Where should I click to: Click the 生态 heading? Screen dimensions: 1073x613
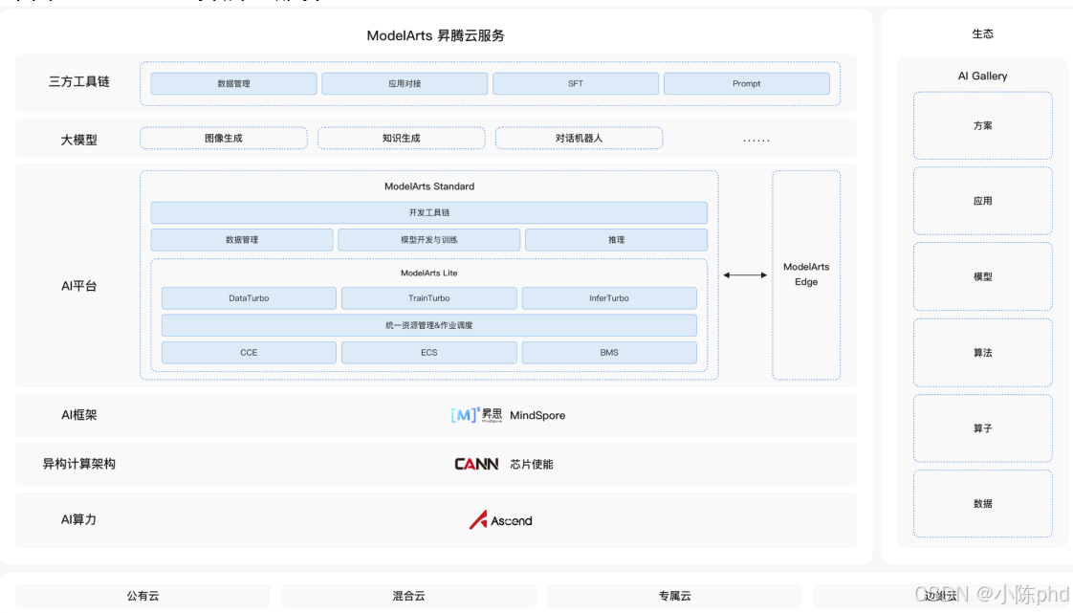point(983,33)
